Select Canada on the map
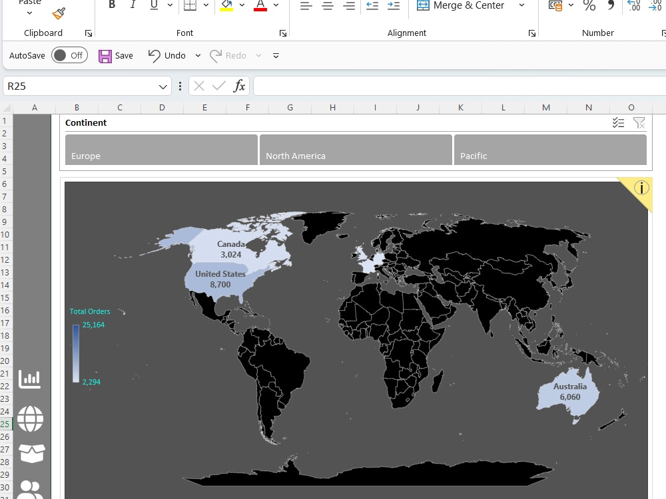The height and width of the screenshot is (499, 666). pos(230,249)
